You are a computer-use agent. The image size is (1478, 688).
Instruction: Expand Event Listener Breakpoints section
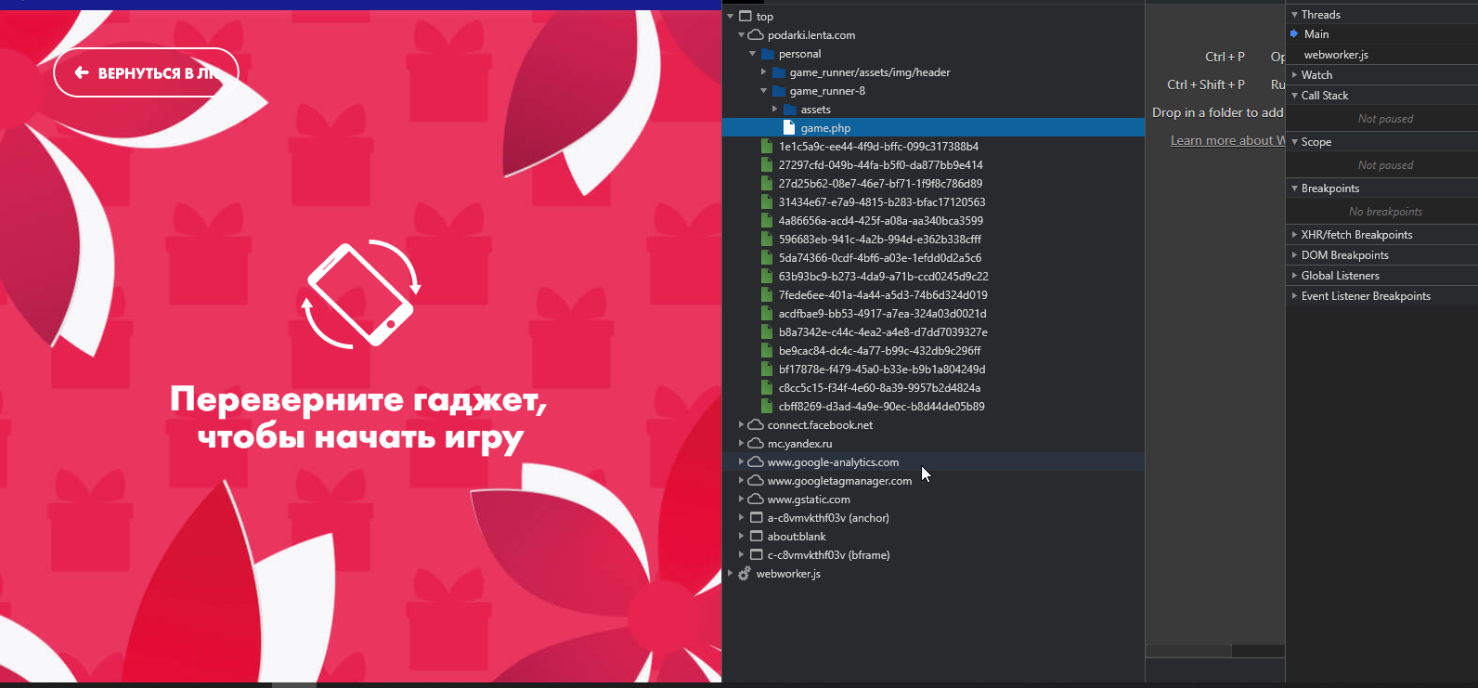pyautogui.click(x=1294, y=296)
